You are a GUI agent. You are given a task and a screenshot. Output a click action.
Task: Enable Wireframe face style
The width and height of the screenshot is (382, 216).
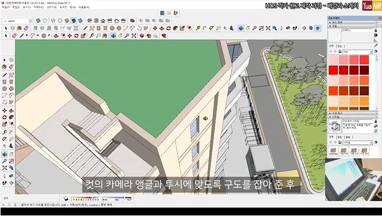[x=54, y=21]
